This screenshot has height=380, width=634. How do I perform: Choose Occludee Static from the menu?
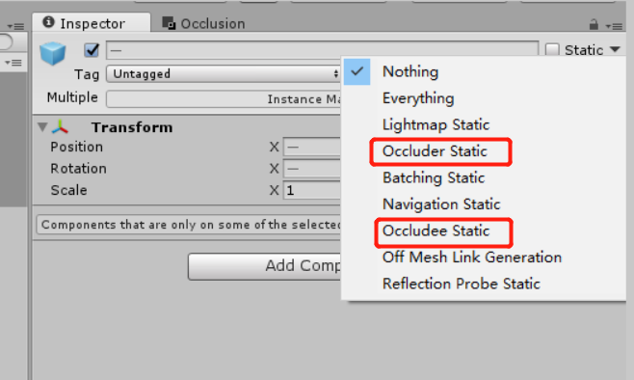click(x=436, y=231)
